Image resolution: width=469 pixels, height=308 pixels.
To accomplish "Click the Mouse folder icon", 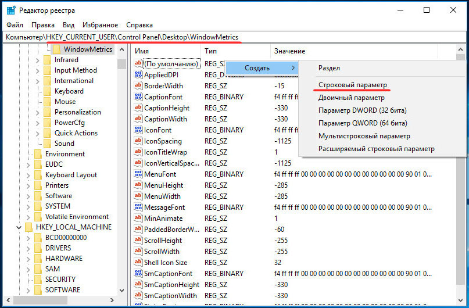I will pos(47,102).
